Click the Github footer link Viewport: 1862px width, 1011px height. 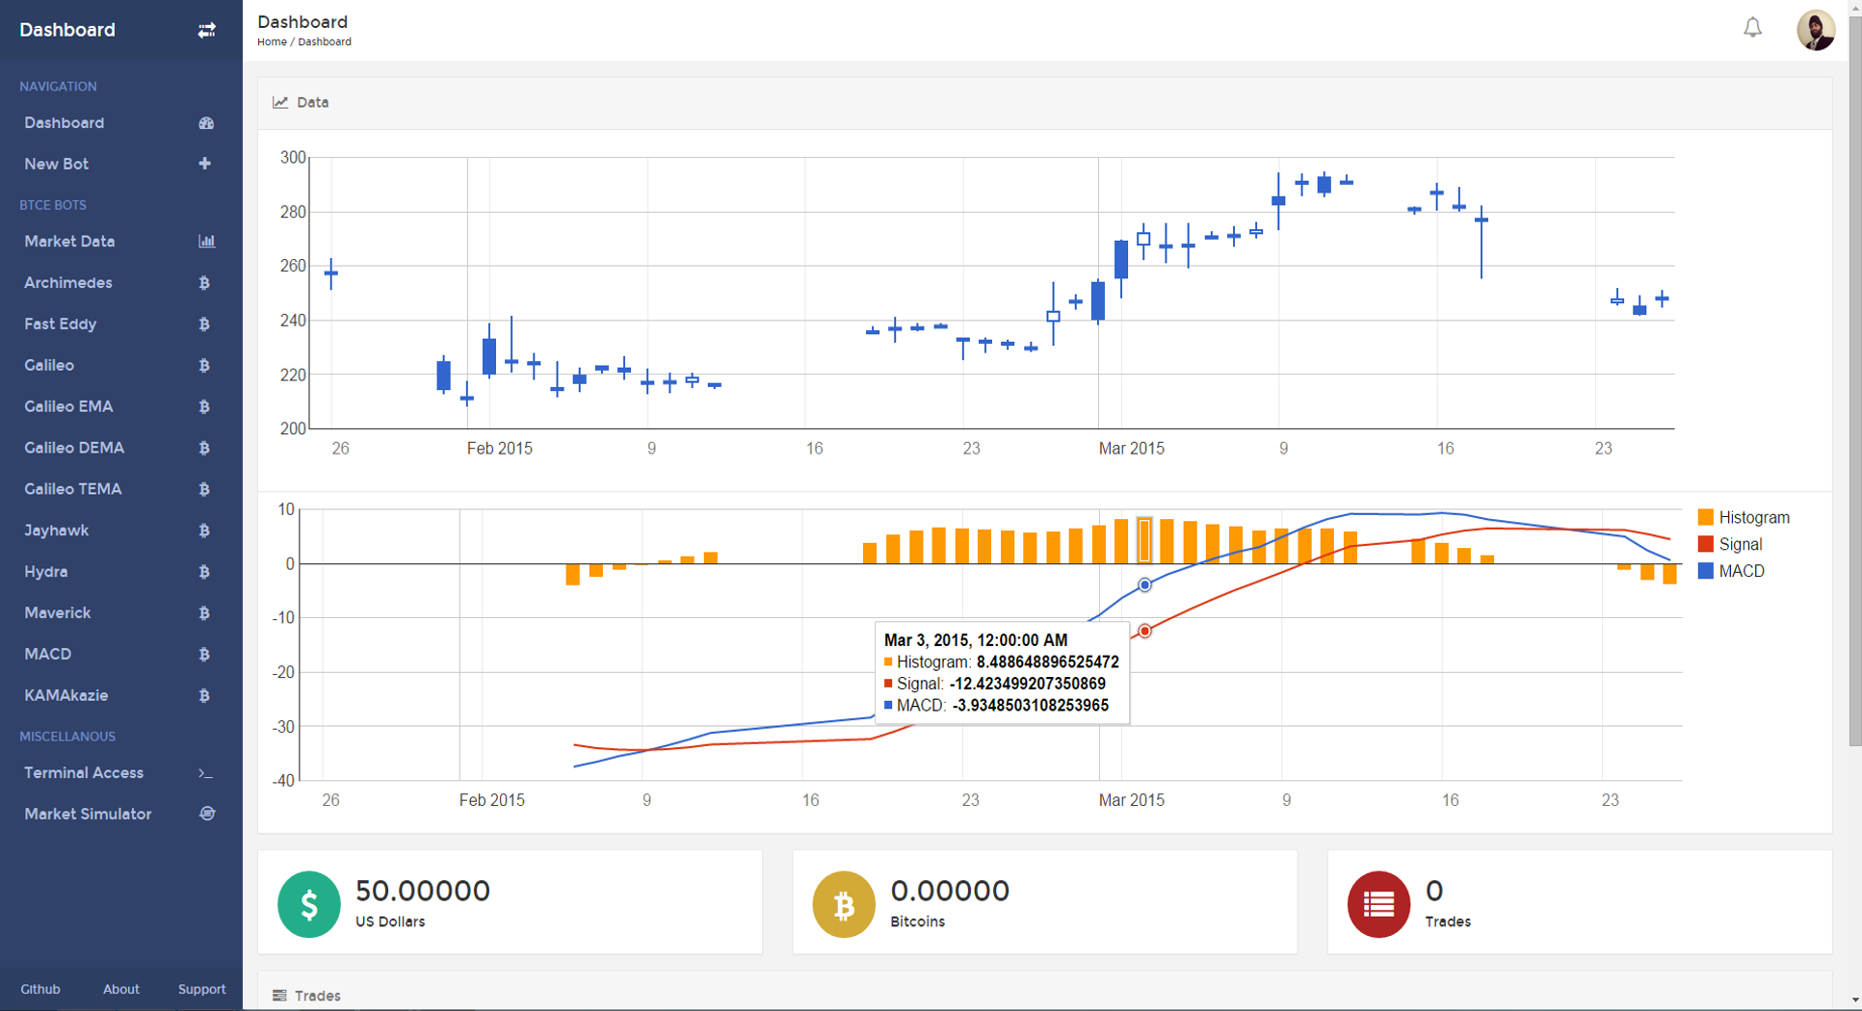pos(40,989)
